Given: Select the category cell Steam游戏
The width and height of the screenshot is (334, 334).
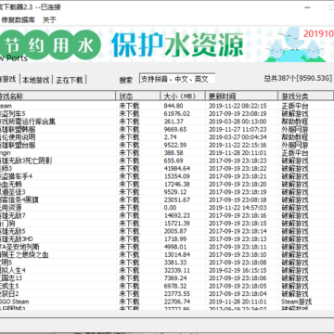Looking at the screenshot, I should pyautogui.click(x=297, y=302).
